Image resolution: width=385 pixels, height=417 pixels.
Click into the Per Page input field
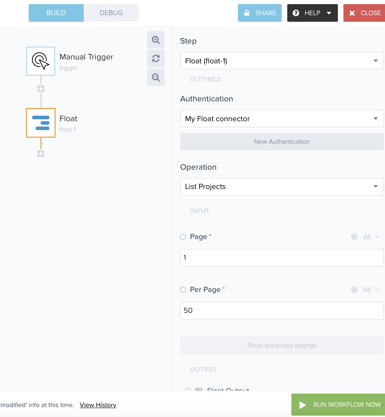tap(281, 311)
